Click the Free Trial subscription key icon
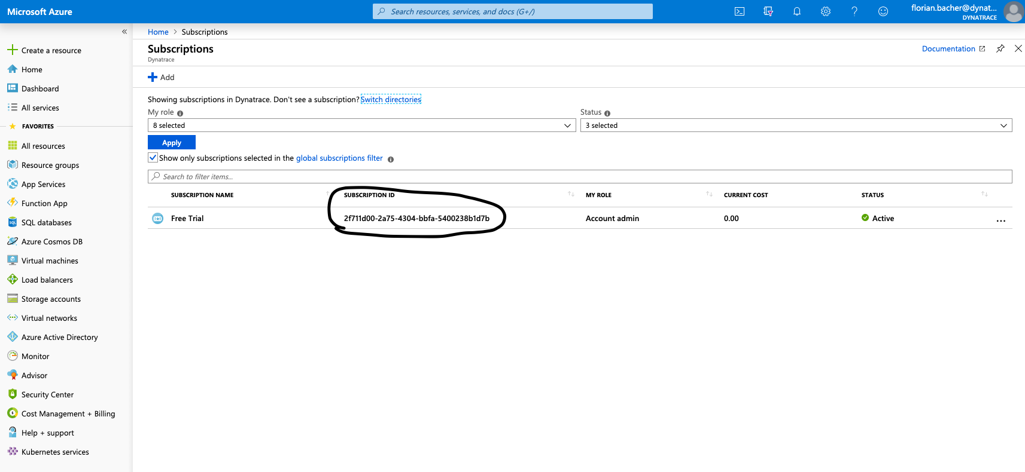Screen dimensions: 1025x472 tap(157, 218)
